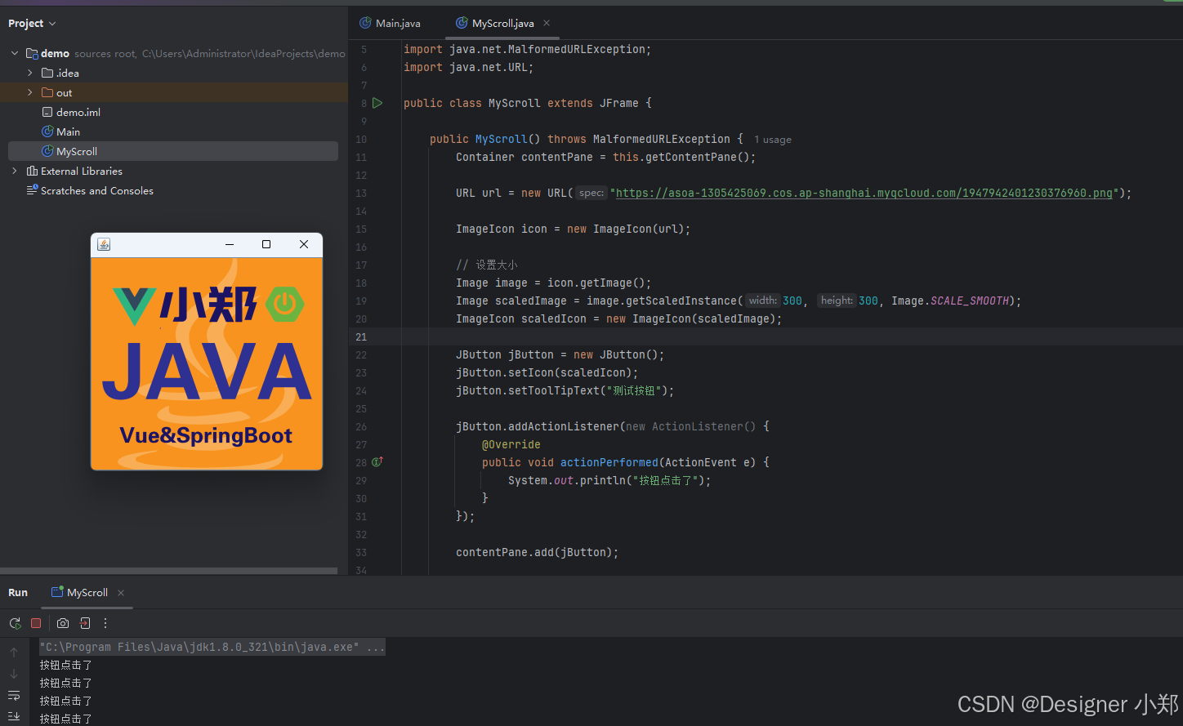
Task: Click the 'height:' parameter hint on line 19
Action: point(837,301)
